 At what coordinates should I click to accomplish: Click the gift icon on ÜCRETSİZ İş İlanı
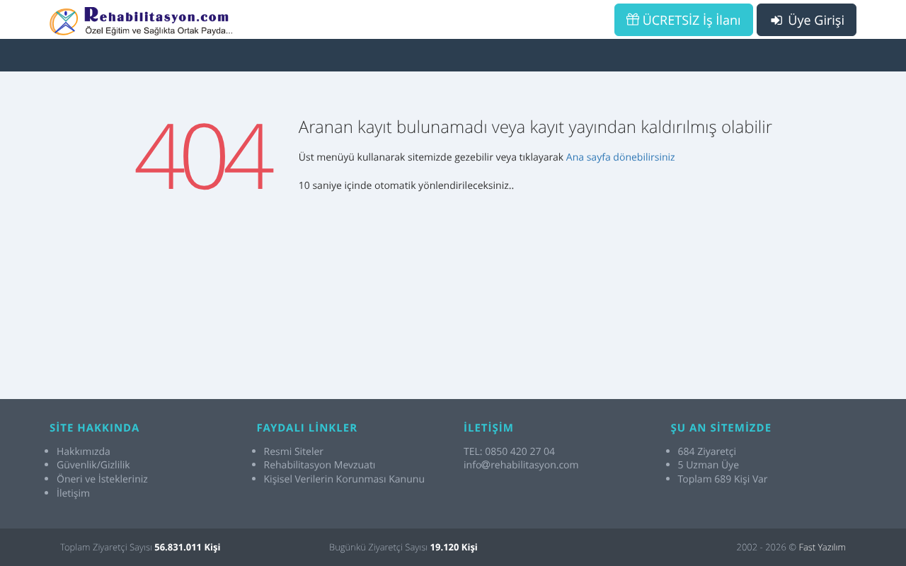click(633, 20)
